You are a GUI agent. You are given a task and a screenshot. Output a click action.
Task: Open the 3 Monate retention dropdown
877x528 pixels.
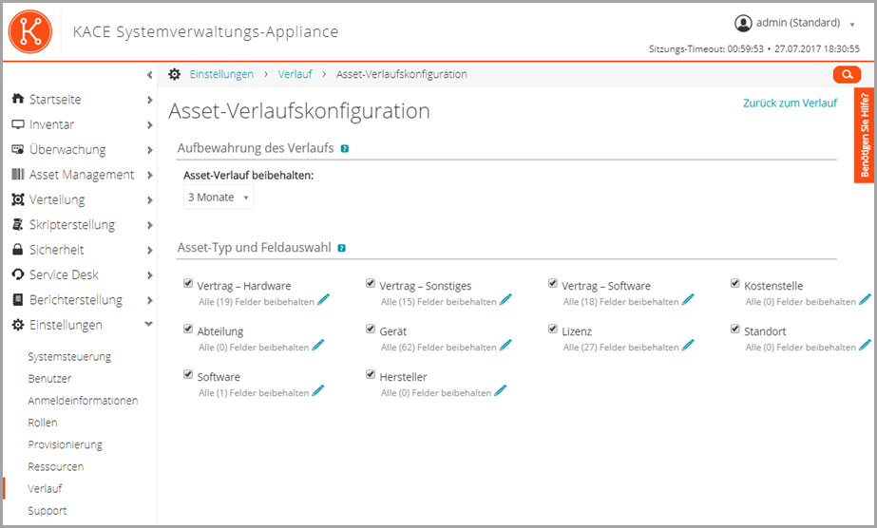click(219, 198)
